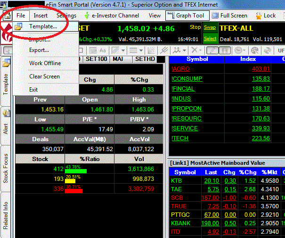Select the fan lines drawing tool
The height and width of the screenshot is (238, 285).
pos(151,51)
